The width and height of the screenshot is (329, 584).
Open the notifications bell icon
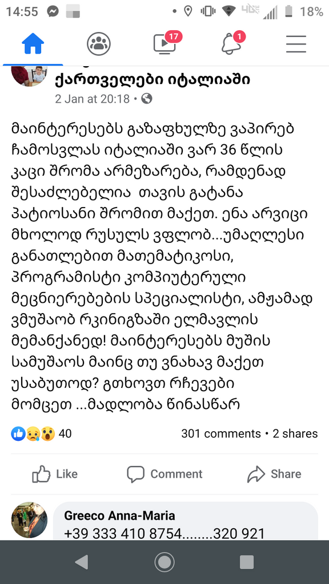click(x=232, y=43)
